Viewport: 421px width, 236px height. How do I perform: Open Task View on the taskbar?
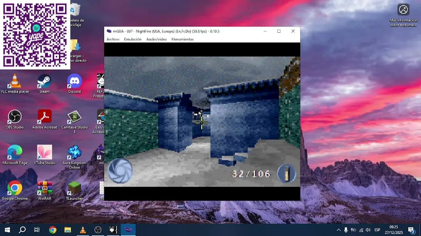pyautogui.click(x=37, y=230)
